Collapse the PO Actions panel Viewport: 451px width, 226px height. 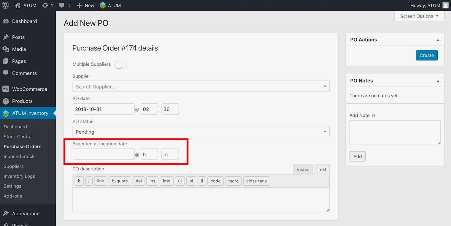click(438, 40)
